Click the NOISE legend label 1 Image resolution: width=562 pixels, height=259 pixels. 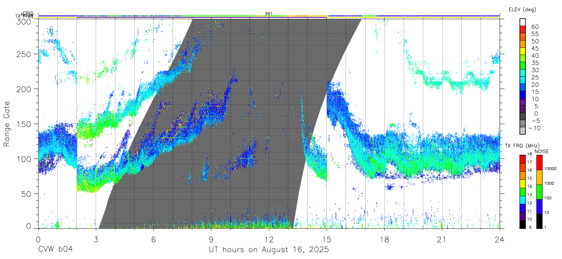point(545,227)
